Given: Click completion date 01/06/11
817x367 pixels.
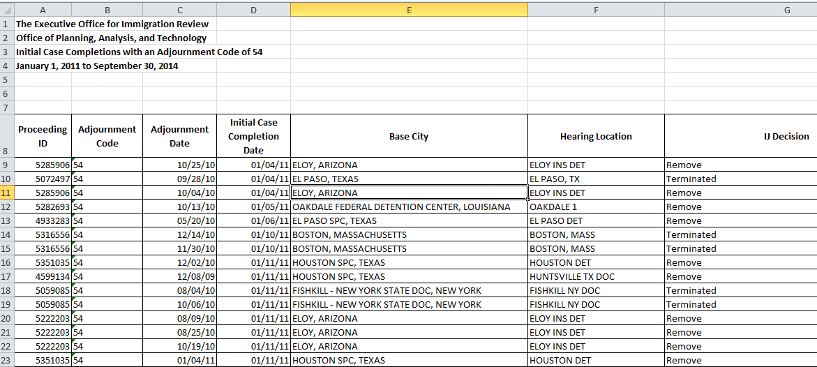Looking at the screenshot, I should [253, 220].
